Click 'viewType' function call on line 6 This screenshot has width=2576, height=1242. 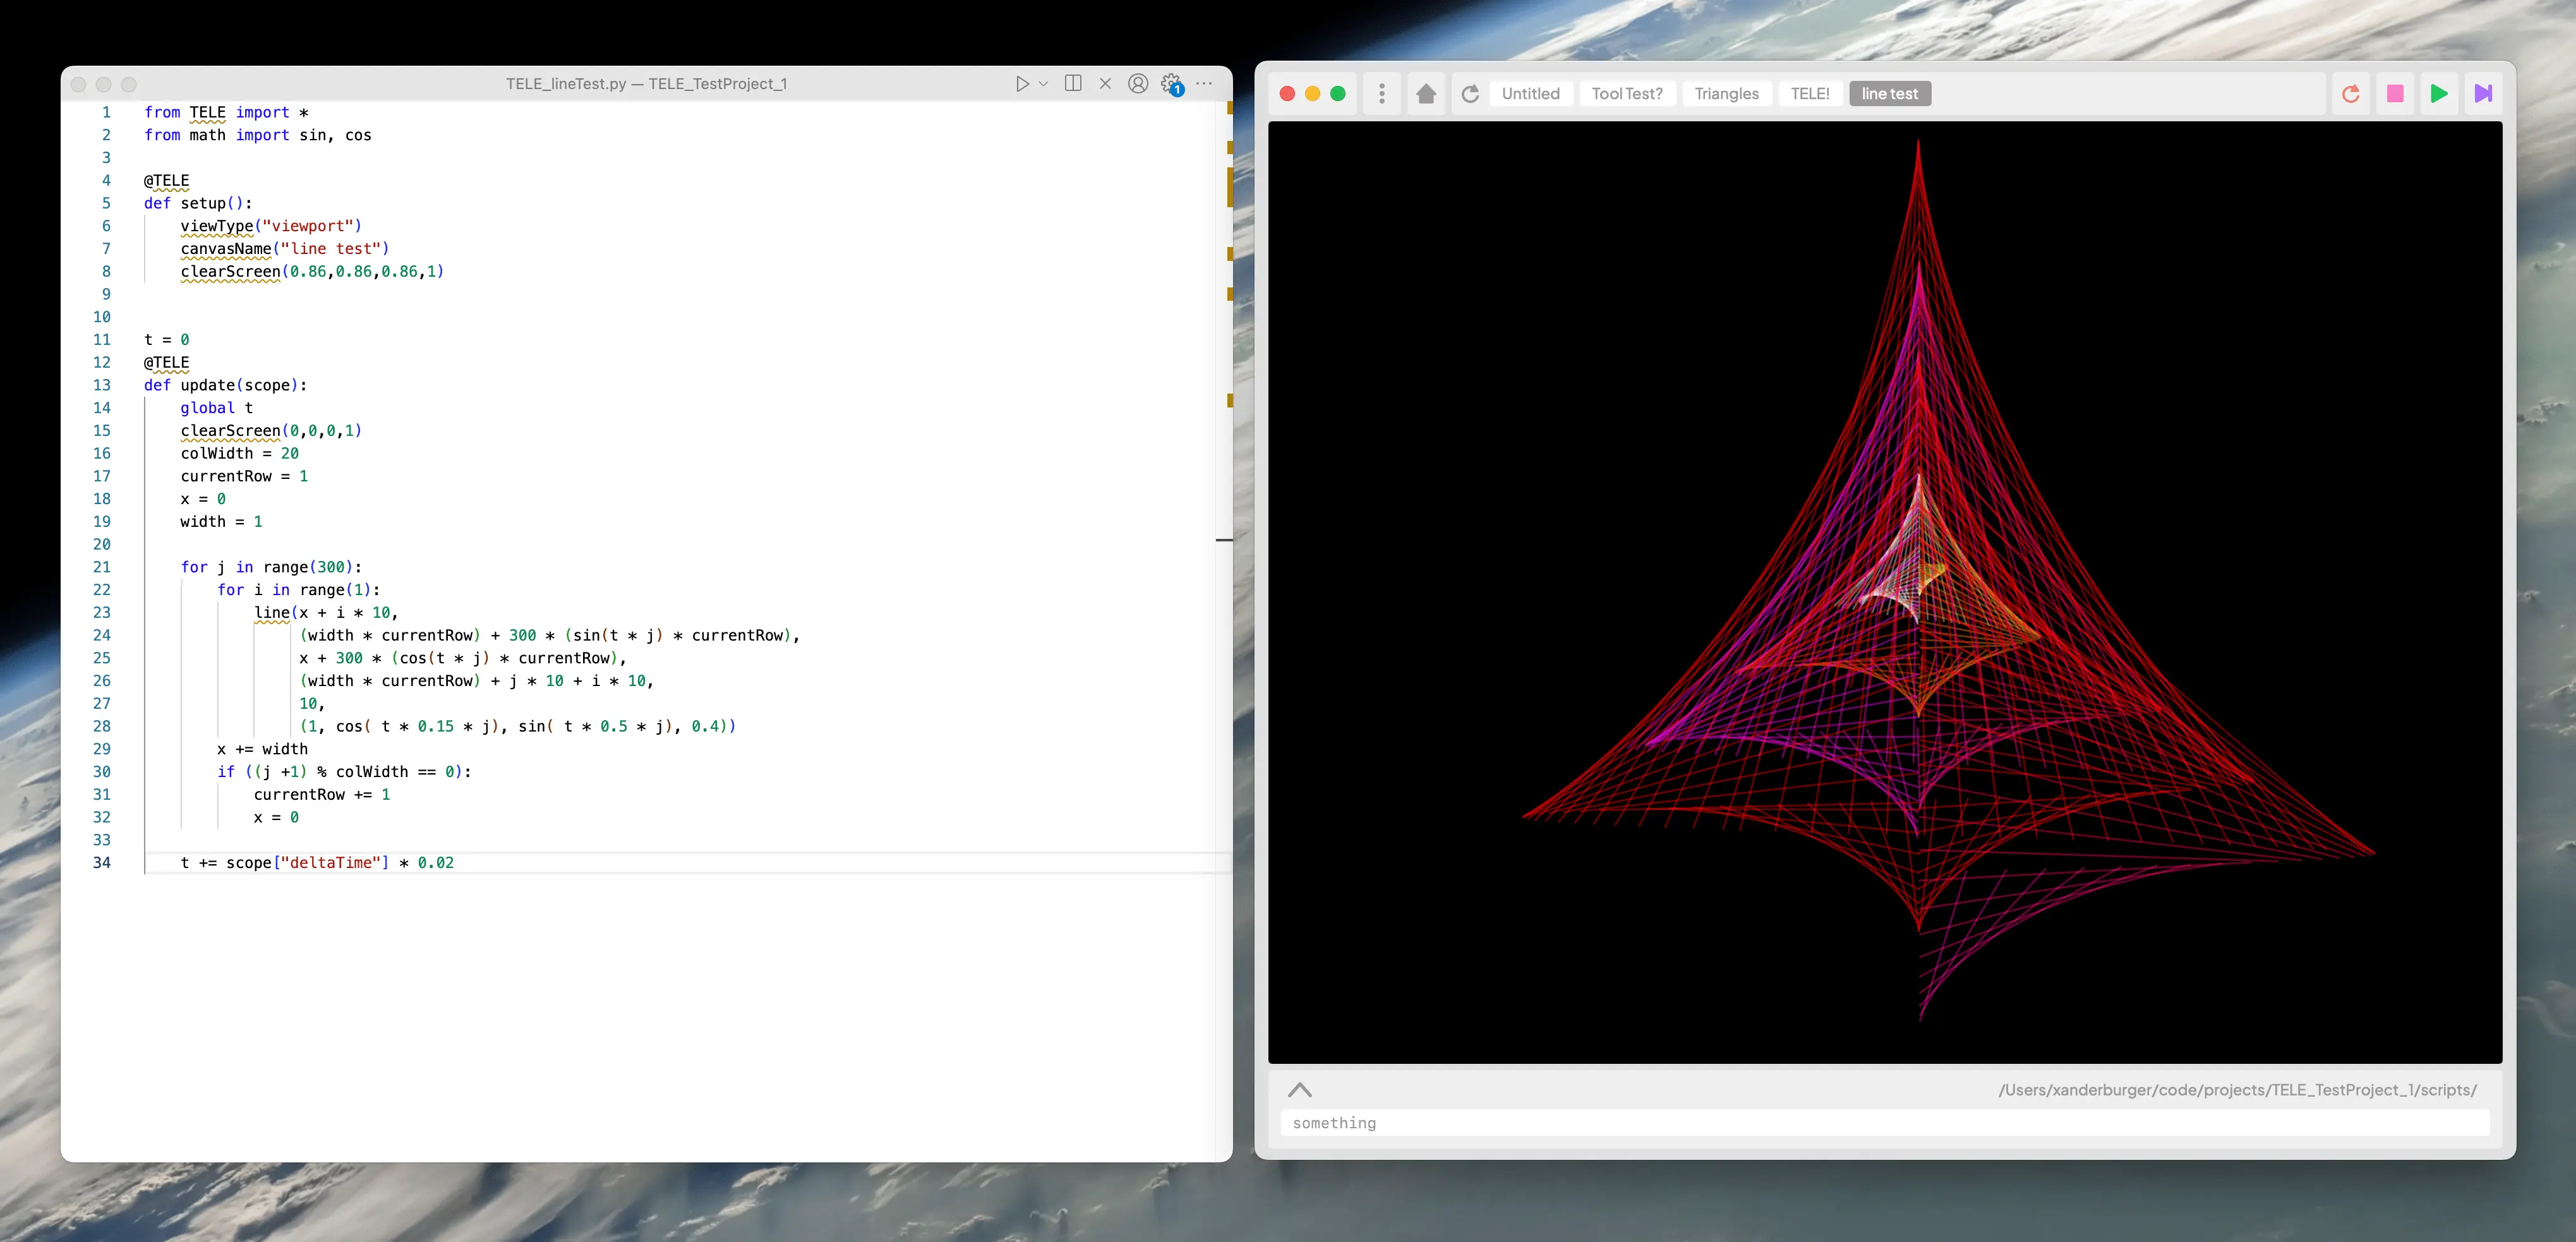pos(217,226)
